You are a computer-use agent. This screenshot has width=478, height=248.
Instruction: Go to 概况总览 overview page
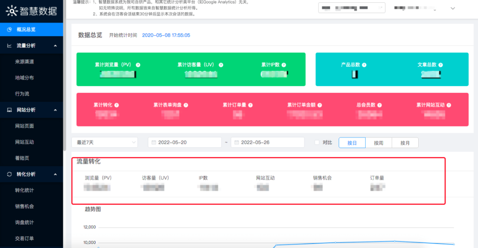point(26,30)
